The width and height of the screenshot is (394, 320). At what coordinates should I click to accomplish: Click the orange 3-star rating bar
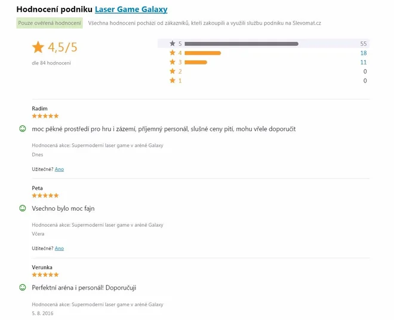point(196,62)
